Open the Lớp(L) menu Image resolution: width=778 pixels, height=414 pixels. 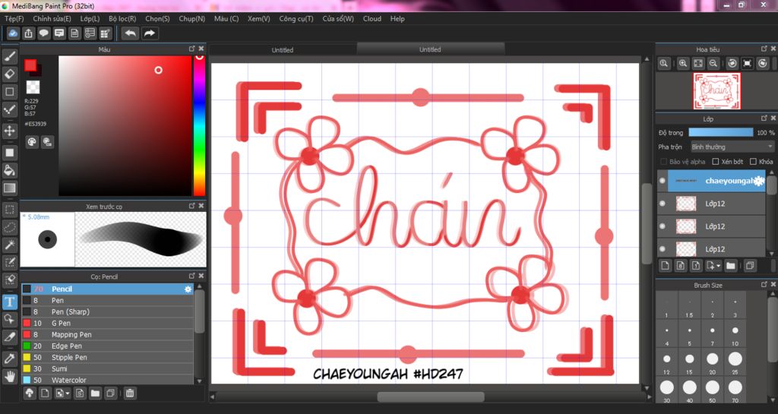pos(90,18)
